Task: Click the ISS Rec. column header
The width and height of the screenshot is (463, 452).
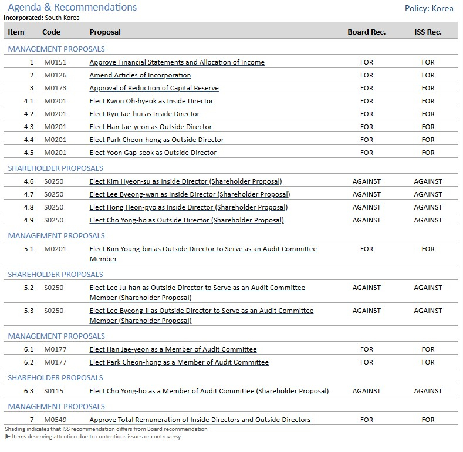Action: click(x=428, y=32)
